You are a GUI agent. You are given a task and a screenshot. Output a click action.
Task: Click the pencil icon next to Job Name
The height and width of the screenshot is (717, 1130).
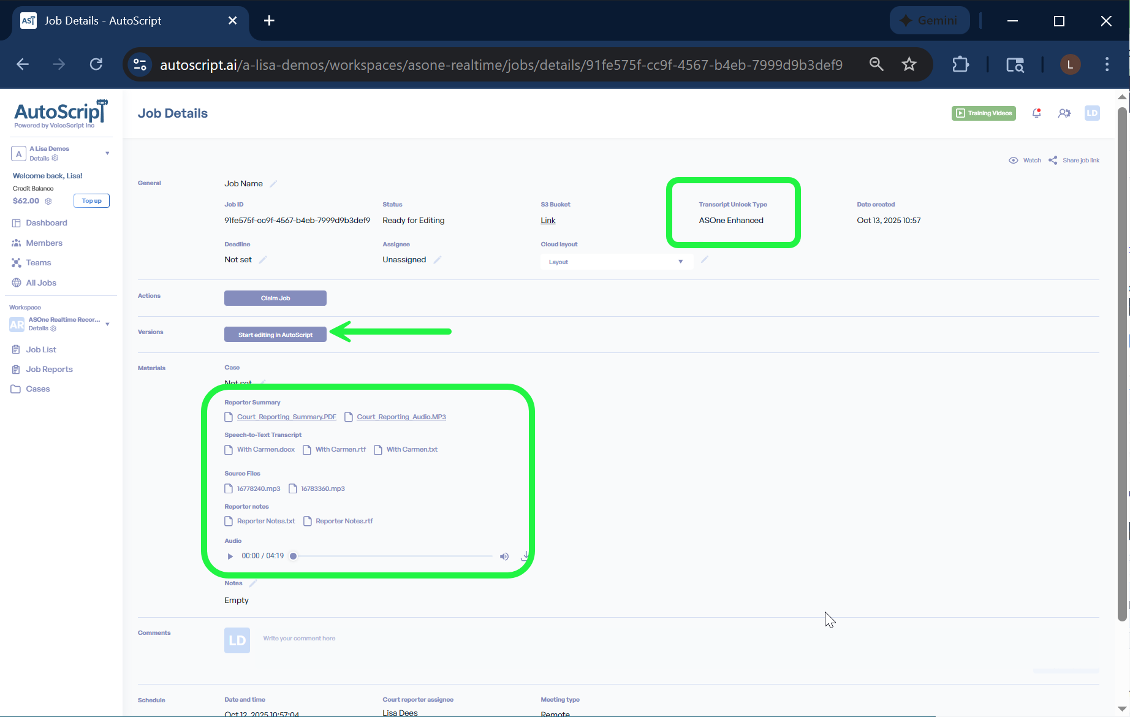tap(273, 184)
